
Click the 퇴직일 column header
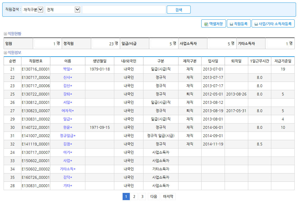tap(236, 61)
